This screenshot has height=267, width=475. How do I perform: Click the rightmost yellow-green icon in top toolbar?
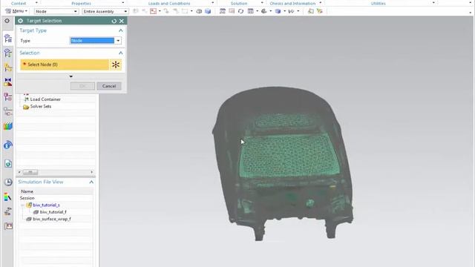click(320, 11)
